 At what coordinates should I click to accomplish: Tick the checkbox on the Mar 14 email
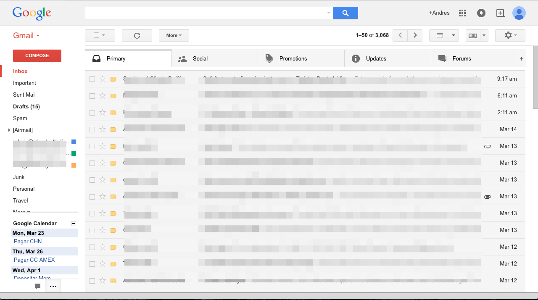92,129
